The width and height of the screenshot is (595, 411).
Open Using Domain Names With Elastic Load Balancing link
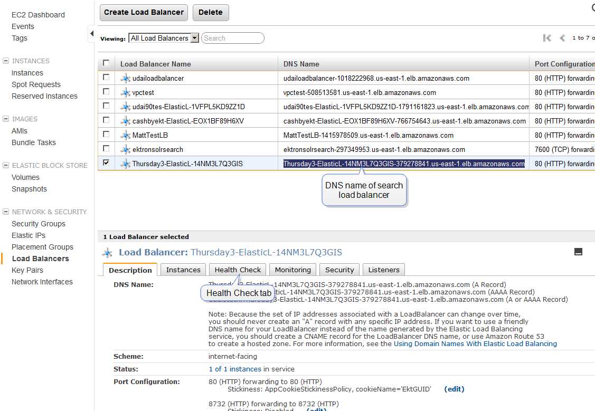(475, 344)
